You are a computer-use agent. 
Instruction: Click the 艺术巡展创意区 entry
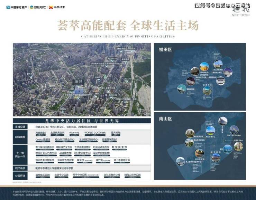click(82, 148)
